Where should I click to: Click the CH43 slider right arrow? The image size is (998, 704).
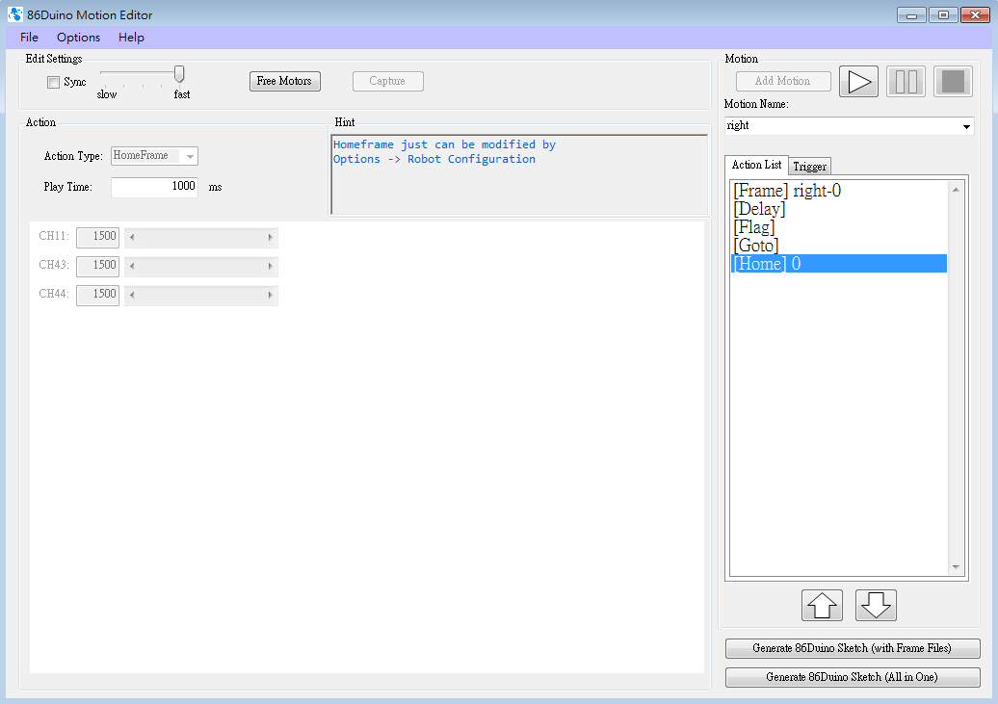click(x=271, y=266)
